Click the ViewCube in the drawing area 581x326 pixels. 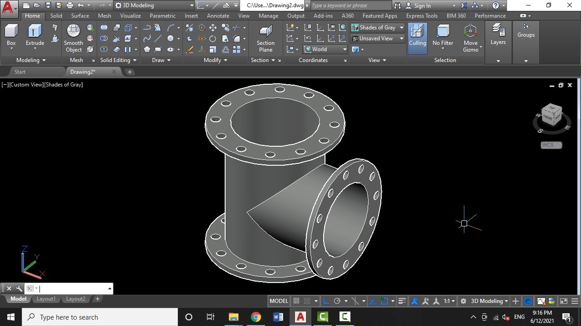tap(551, 116)
